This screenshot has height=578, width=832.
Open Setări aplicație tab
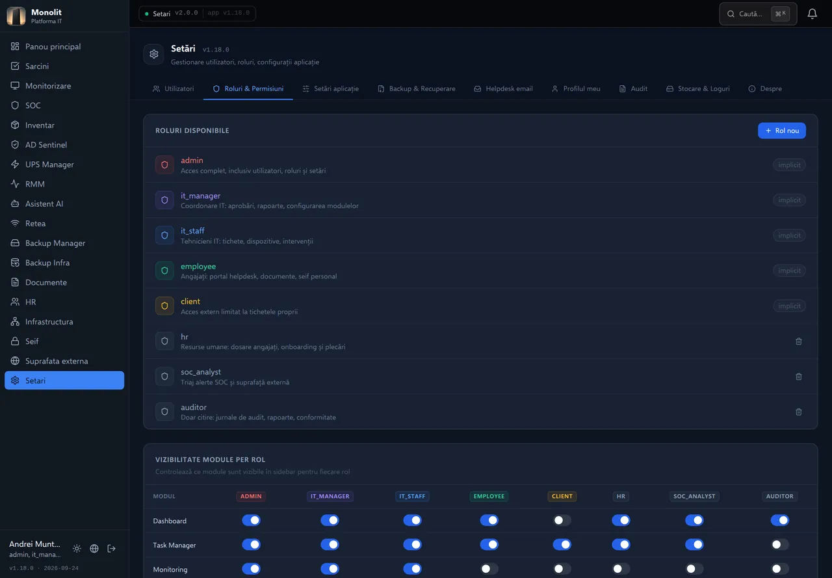(x=330, y=88)
